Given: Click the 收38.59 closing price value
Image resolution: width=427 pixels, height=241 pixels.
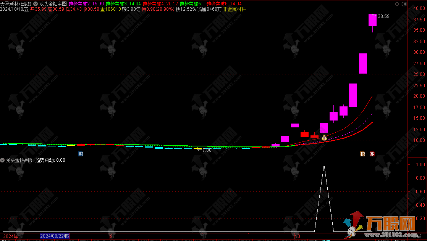Looking at the screenshot, I should click(x=91, y=9).
